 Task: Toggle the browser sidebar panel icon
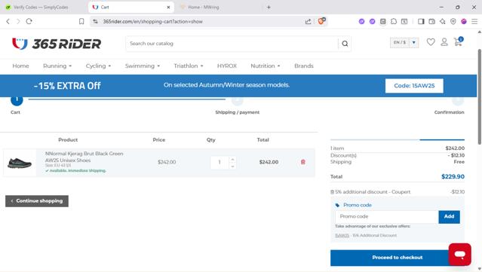(x=421, y=21)
